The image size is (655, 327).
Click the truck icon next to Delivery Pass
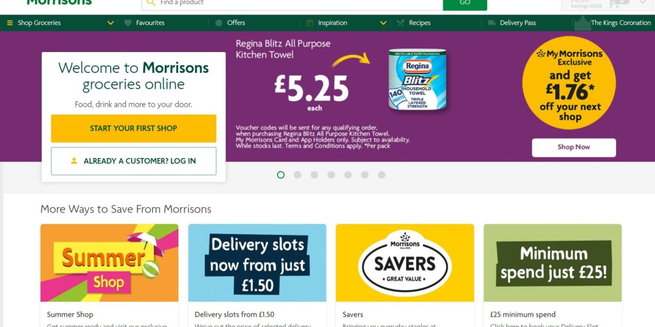(492, 23)
